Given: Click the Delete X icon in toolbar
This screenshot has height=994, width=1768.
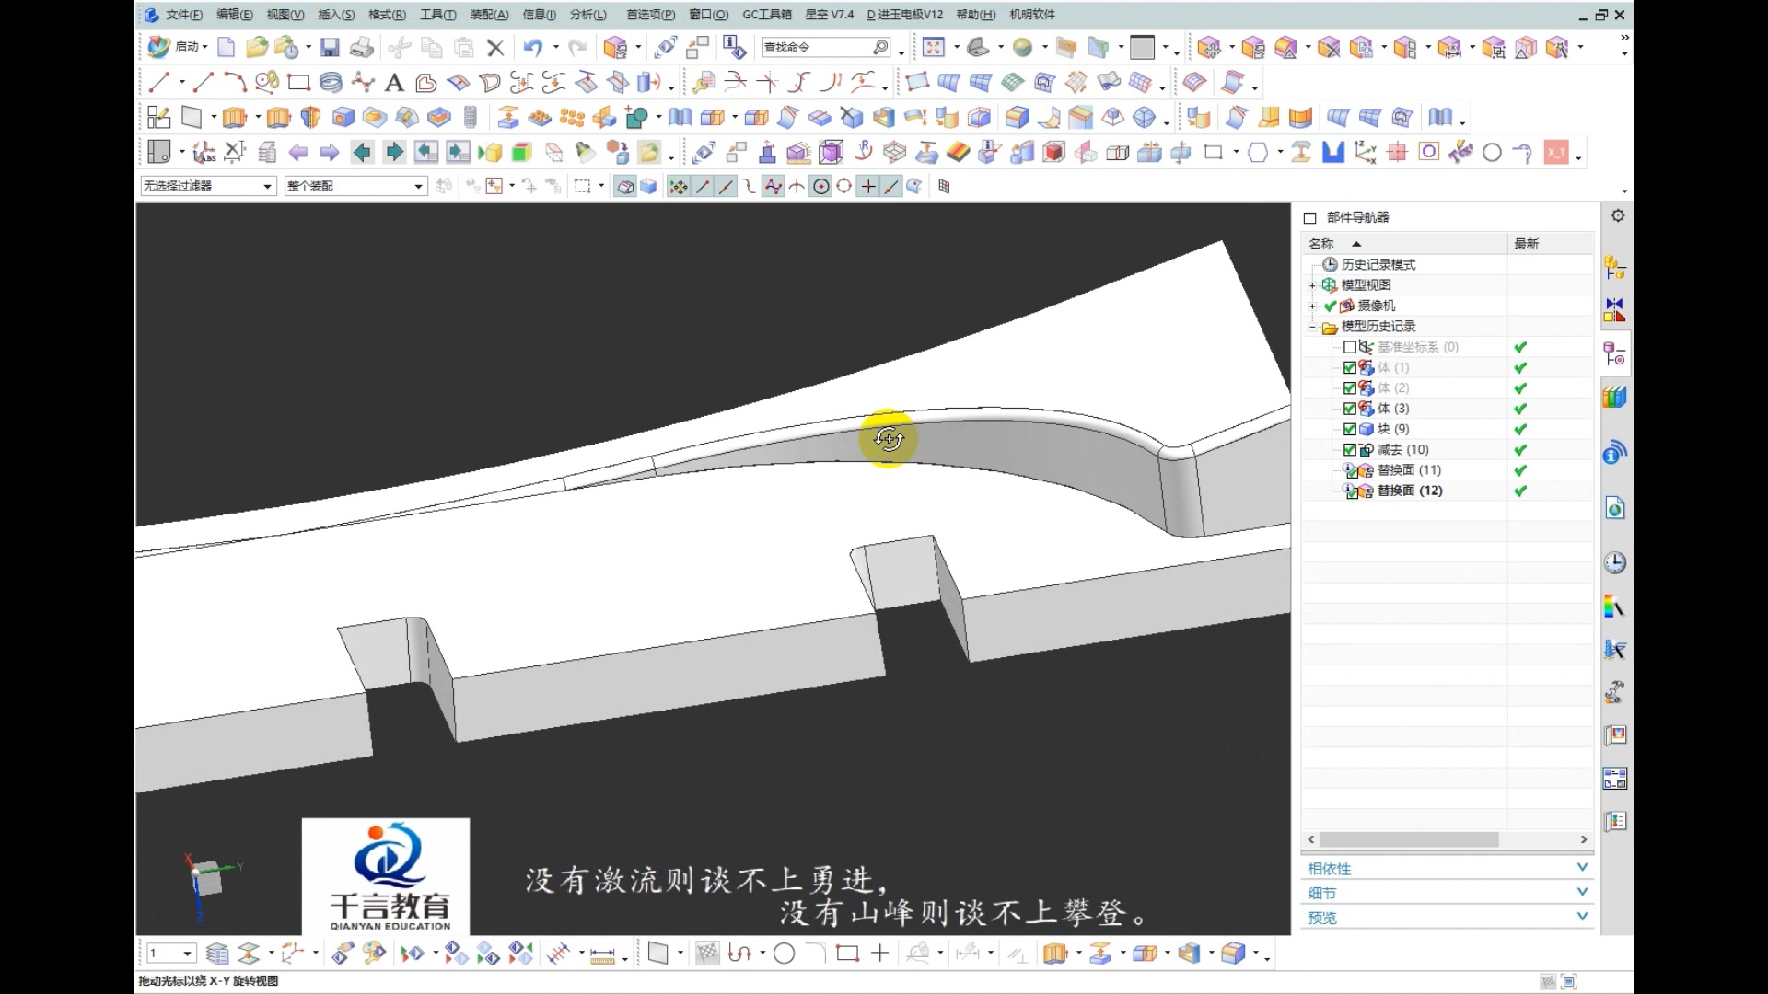Looking at the screenshot, I should pyautogui.click(x=495, y=47).
